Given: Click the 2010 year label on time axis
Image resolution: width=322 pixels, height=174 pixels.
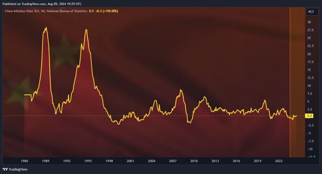Looking at the screenshot, I should click(194, 161).
